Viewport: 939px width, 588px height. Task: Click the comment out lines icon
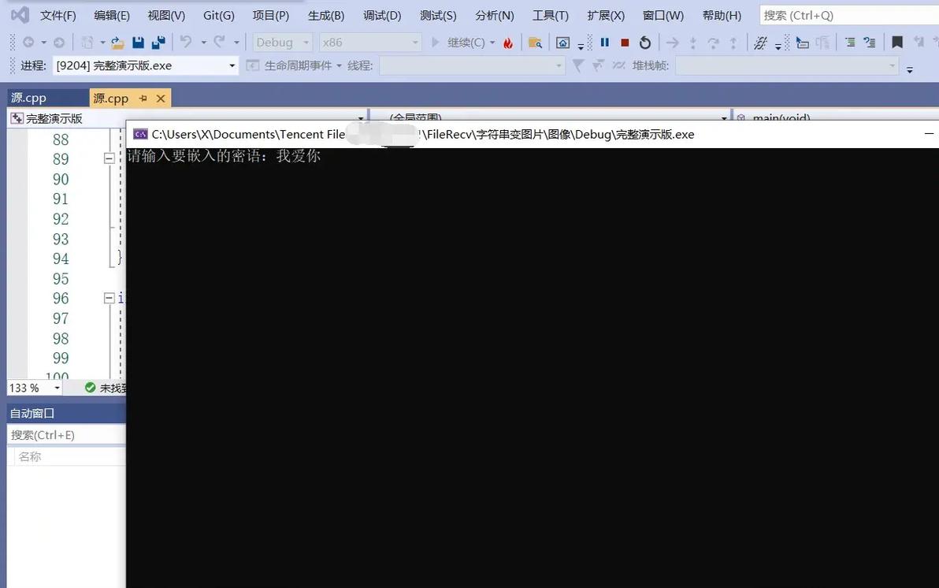pos(850,43)
